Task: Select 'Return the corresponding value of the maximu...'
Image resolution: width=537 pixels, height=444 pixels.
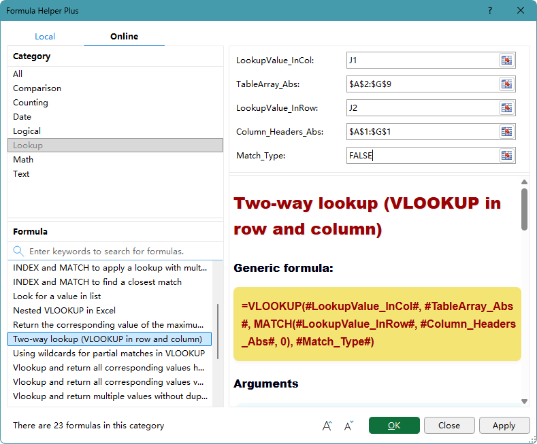Action: pyautogui.click(x=110, y=325)
